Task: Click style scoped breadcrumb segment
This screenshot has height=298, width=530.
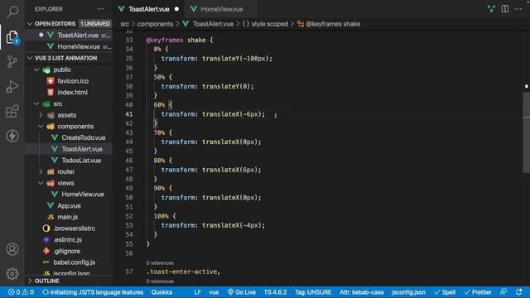Action: coord(270,24)
